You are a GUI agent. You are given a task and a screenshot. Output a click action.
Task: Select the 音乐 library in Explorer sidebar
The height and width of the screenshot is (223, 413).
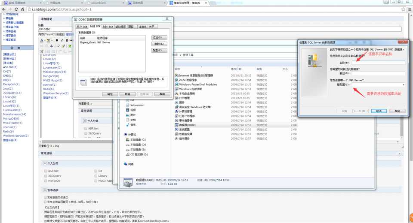pyautogui.click(x=131, y=124)
